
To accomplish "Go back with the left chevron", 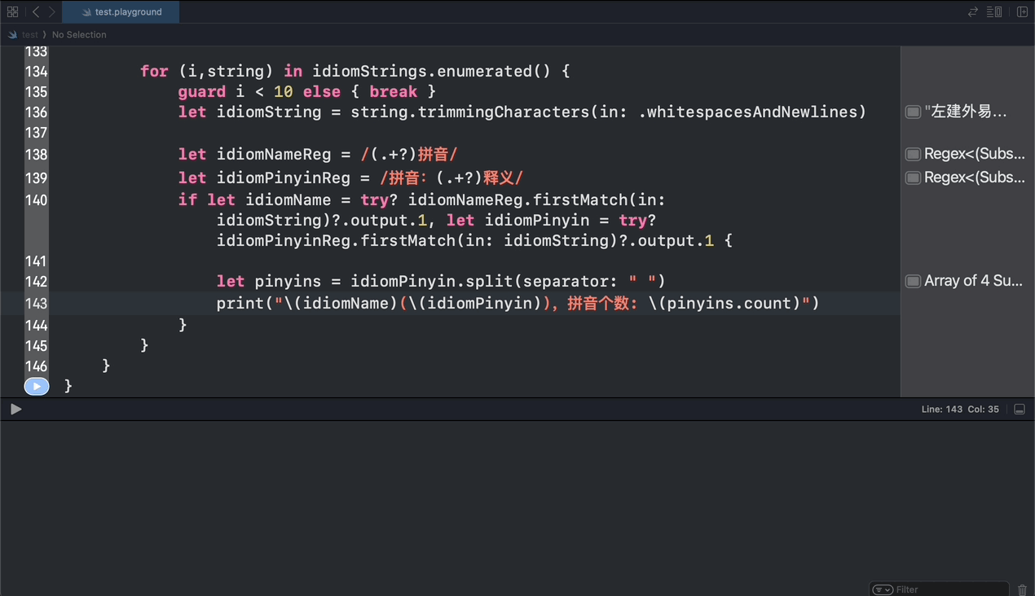I will pos(36,11).
